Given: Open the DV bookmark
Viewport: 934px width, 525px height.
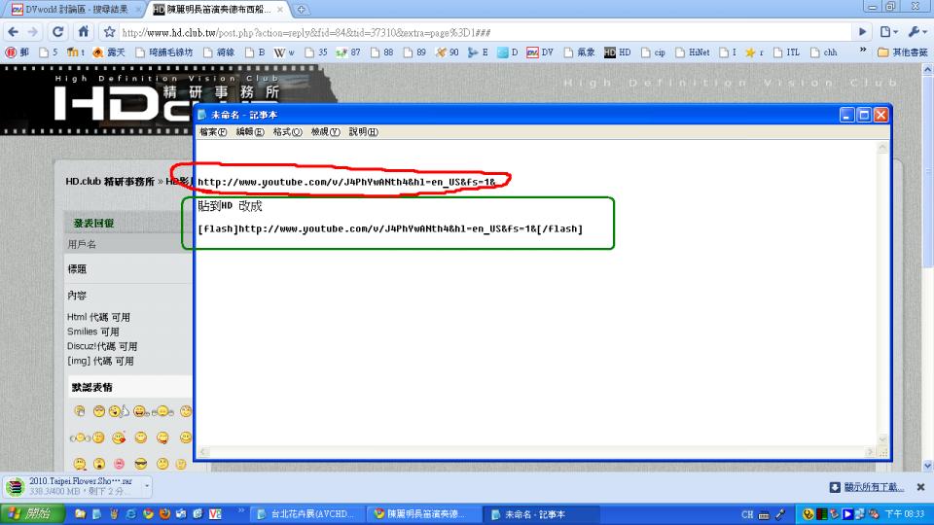Looking at the screenshot, I should pyautogui.click(x=540, y=52).
